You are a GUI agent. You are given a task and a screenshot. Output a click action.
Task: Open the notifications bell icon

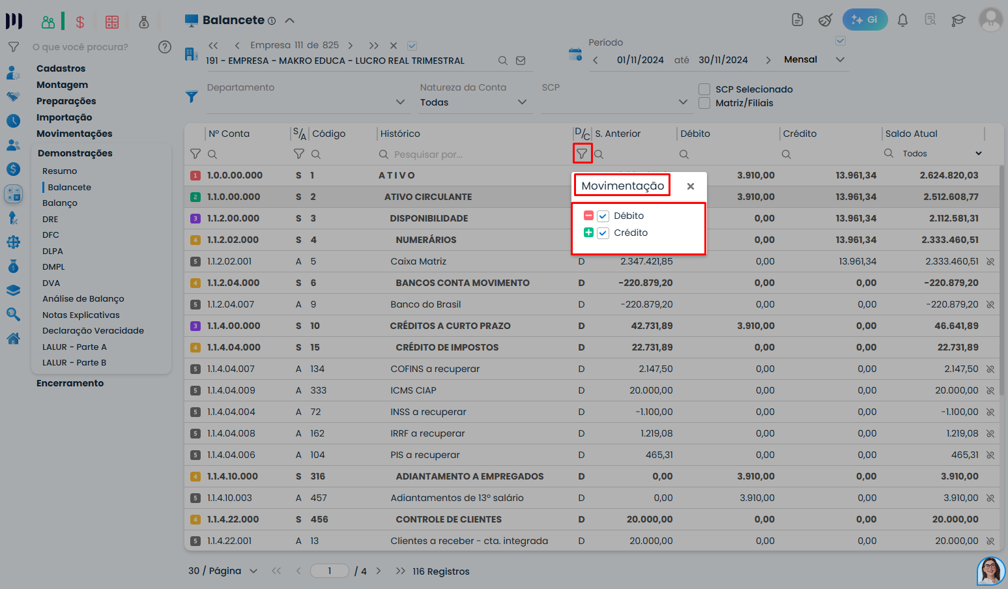click(x=902, y=20)
